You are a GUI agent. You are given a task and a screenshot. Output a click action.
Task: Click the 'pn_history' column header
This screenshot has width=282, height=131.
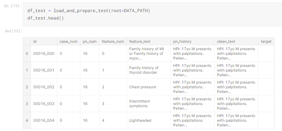[x=192, y=41]
